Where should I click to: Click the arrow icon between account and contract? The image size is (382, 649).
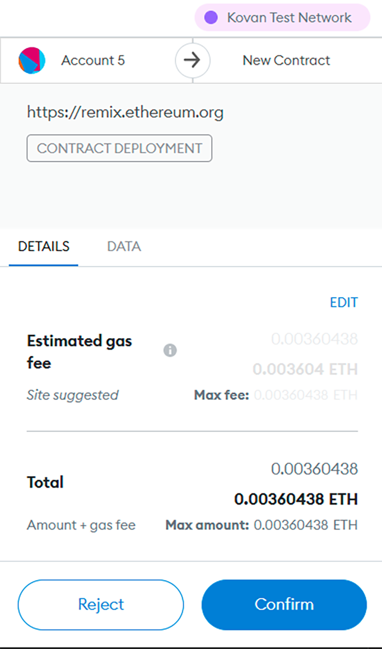tap(192, 60)
